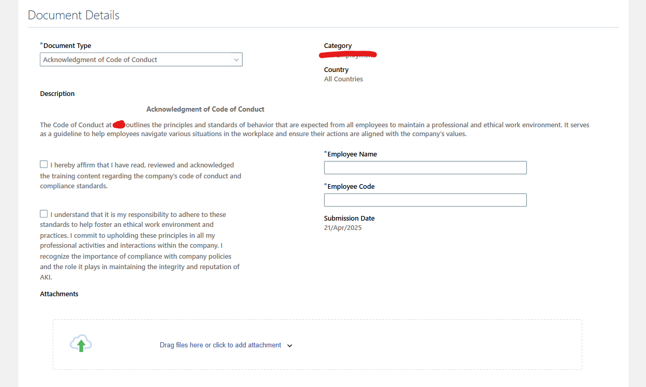Viewport: 646px width, 387px height.
Task: Open the Document Type dropdown
Action: [x=141, y=59]
